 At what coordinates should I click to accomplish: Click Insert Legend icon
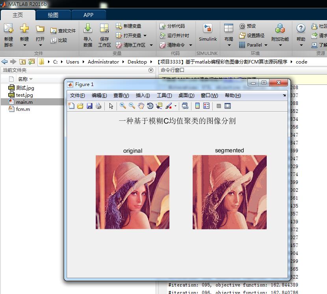206,106
